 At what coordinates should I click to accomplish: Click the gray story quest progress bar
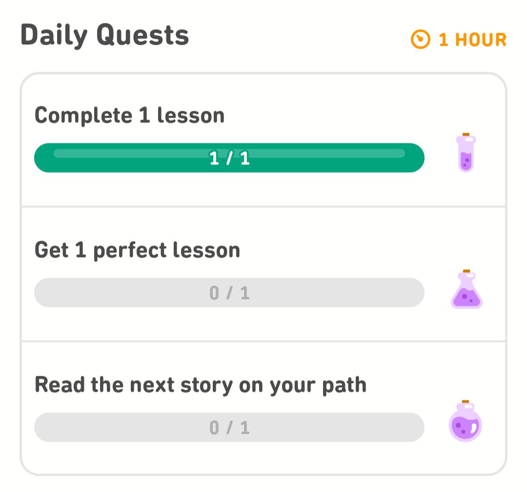[229, 427]
